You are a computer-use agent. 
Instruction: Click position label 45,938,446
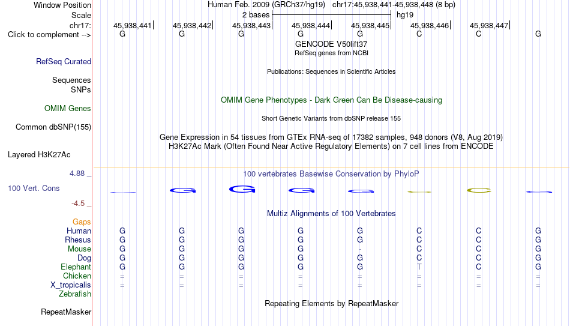(430, 25)
